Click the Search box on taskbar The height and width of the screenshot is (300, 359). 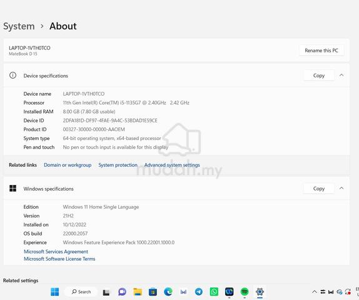click(x=81, y=292)
